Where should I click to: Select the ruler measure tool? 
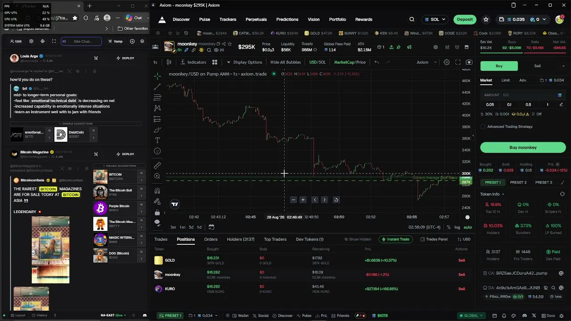coord(157,165)
